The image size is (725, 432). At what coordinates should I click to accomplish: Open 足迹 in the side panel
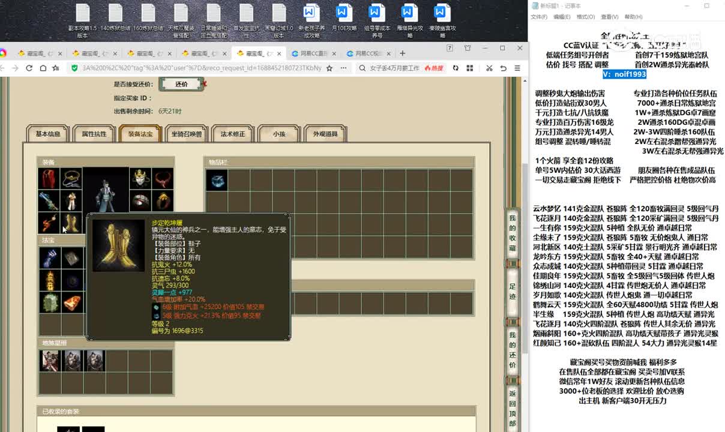[512, 292]
